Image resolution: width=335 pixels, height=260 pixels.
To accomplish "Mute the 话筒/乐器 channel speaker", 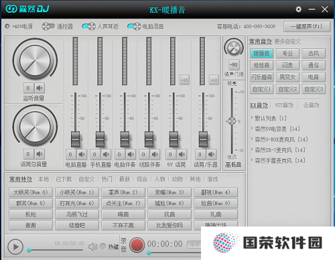I will pos(211,154).
